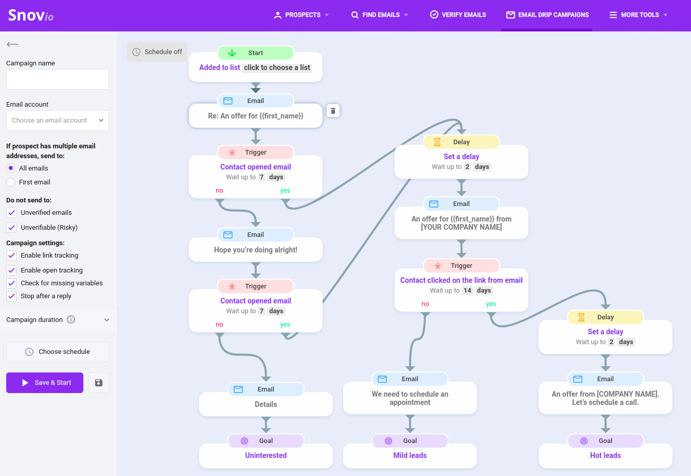This screenshot has width=691, height=476.
Task: Click the Save & Start button
Action: coord(45,383)
